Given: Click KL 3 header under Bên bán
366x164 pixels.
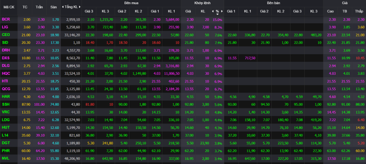Looking at the screenshot, I should [314, 11].
